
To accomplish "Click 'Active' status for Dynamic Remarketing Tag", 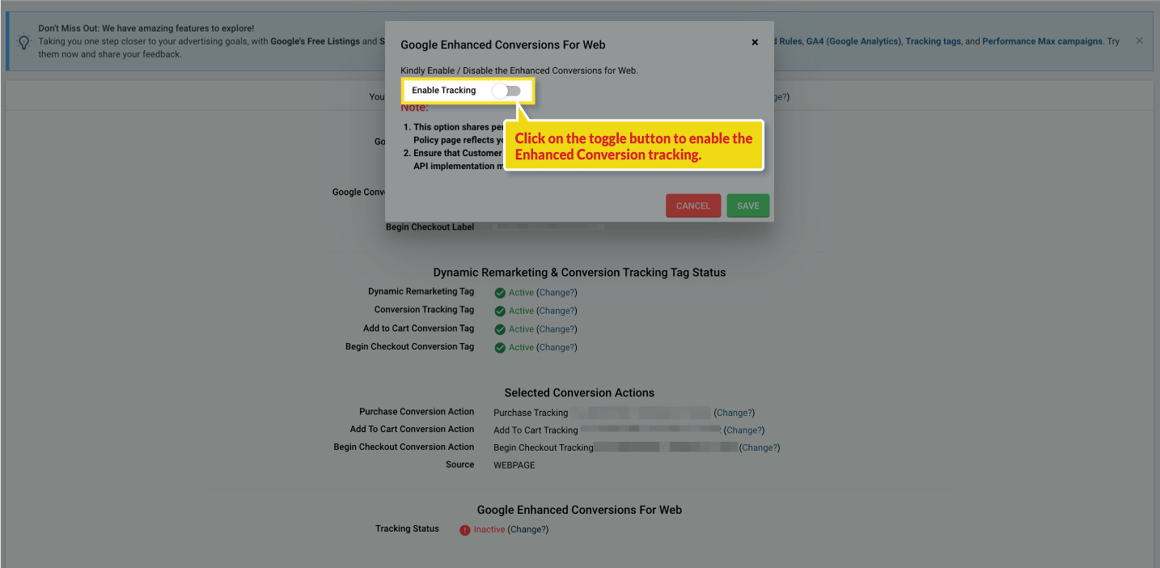I will [521, 293].
